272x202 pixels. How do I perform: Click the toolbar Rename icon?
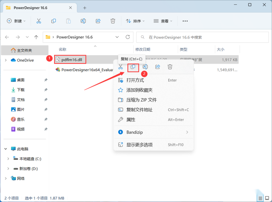point(83,21)
